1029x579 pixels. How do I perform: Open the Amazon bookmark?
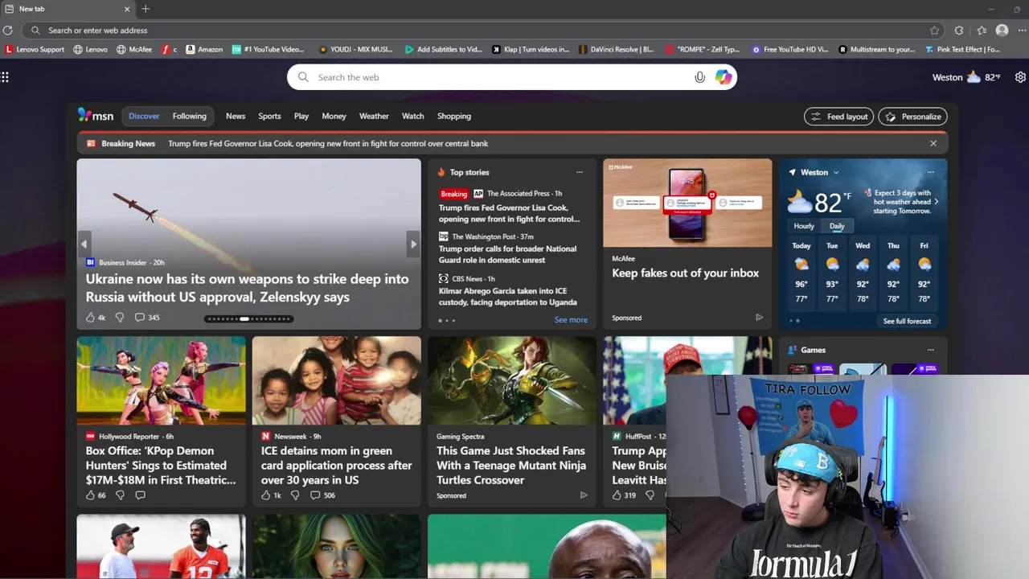coord(204,49)
